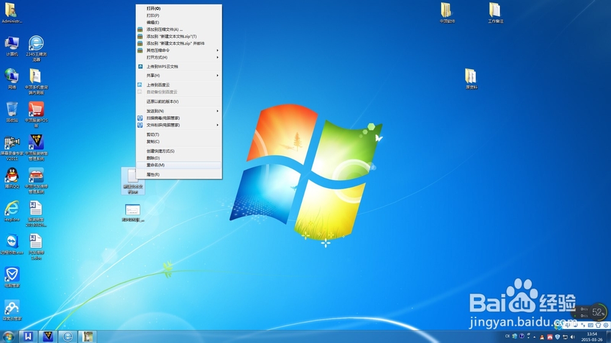Choose 复制(C) in the context menu

click(179, 142)
